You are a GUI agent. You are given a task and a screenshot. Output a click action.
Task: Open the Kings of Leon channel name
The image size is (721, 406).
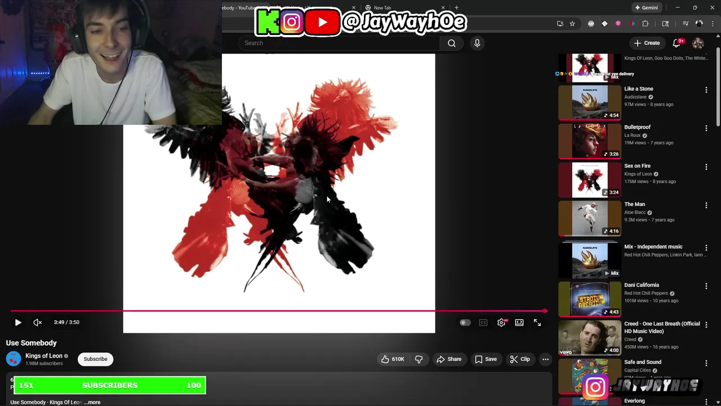[44, 356]
